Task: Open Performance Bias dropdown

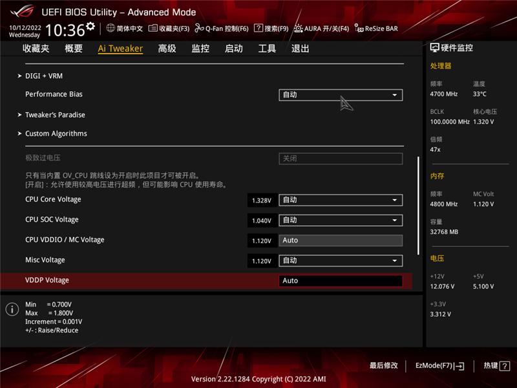Action: tap(341, 95)
